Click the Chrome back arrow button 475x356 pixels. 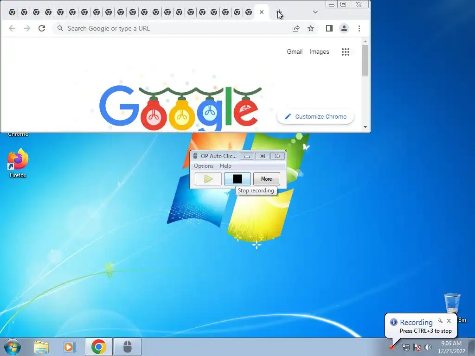[x=12, y=28]
